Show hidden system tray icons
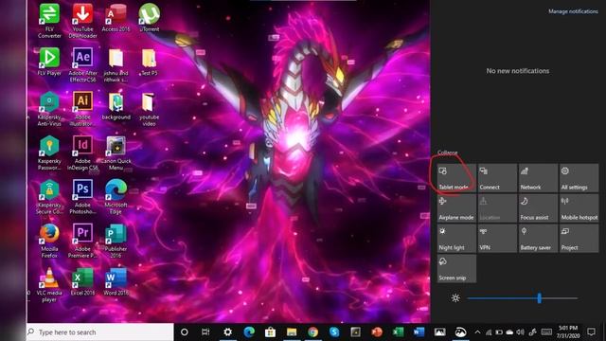 point(477,332)
